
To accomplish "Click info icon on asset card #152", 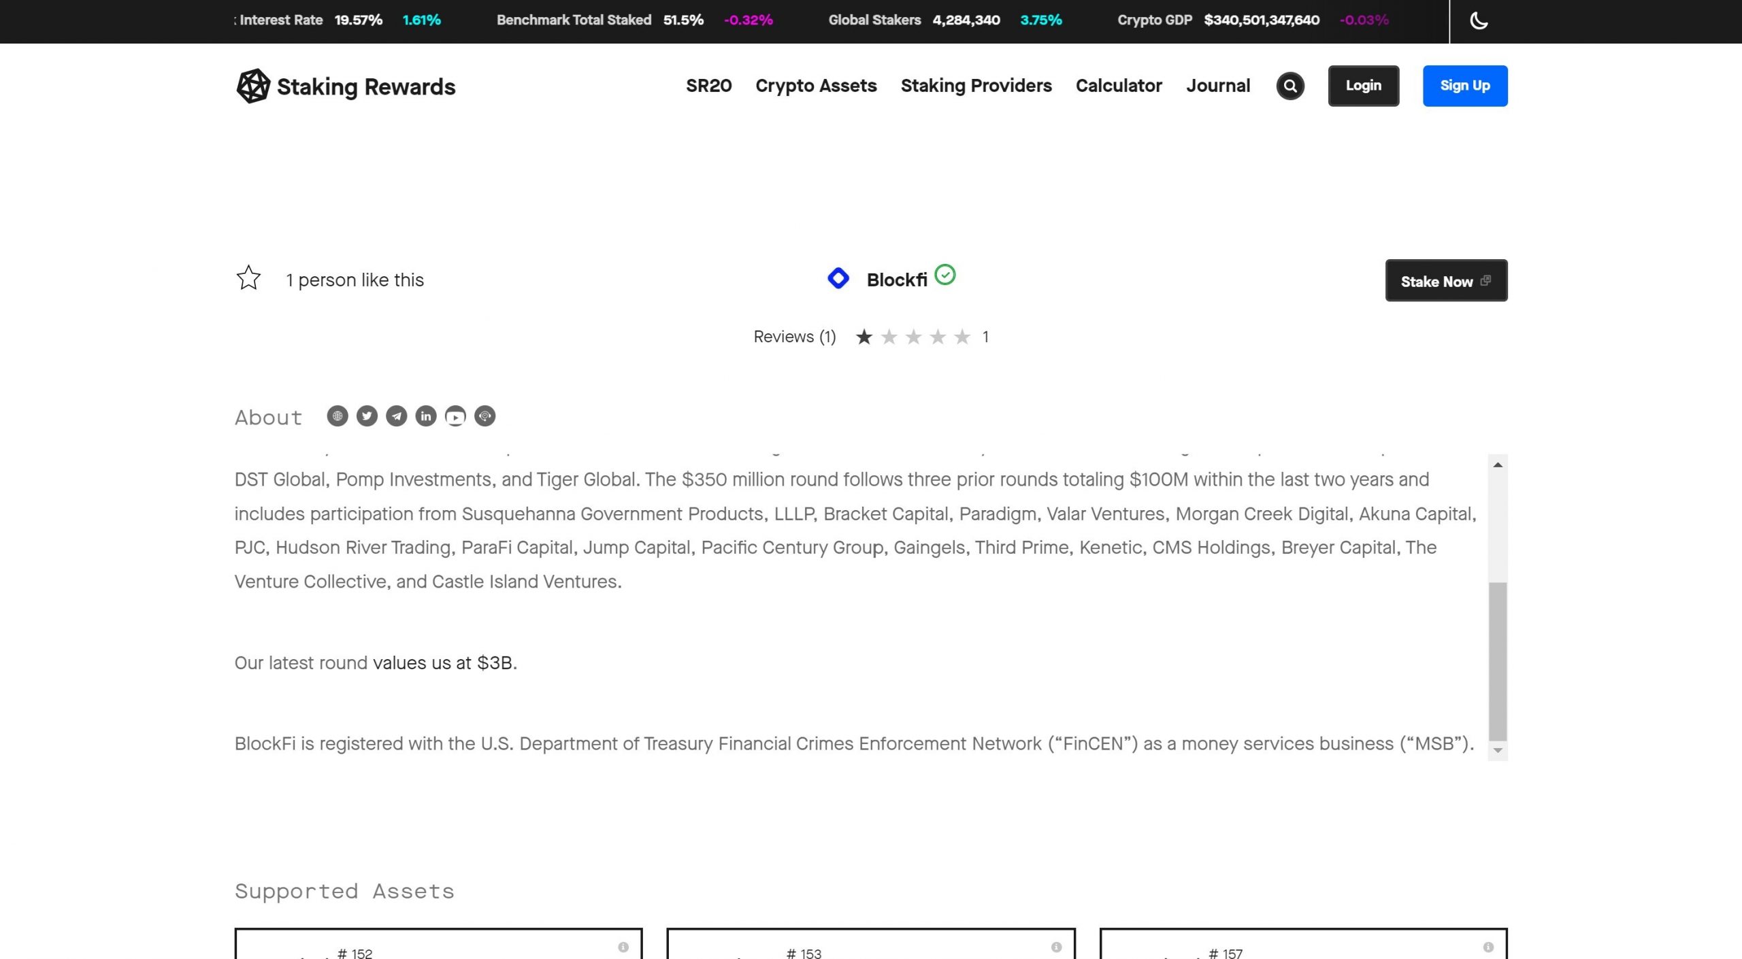I will coord(623,947).
